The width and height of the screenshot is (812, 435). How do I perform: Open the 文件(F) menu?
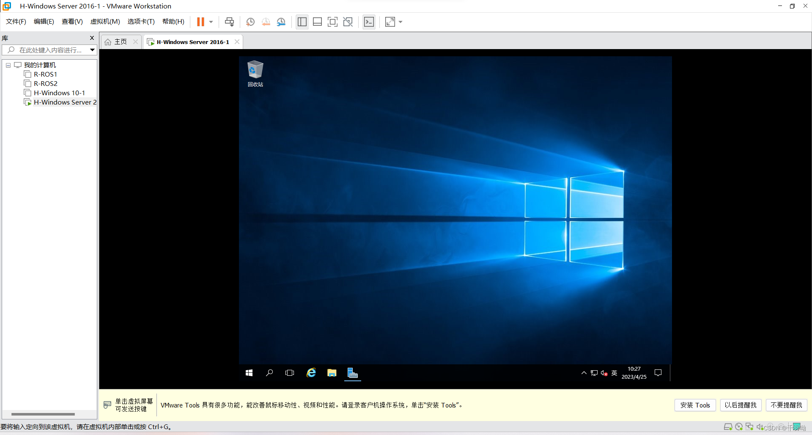pos(16,22)
